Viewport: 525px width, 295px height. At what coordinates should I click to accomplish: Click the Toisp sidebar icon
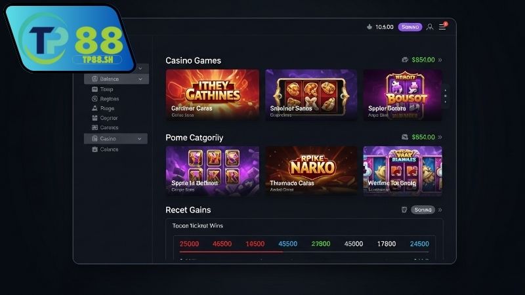coord(94,89)
